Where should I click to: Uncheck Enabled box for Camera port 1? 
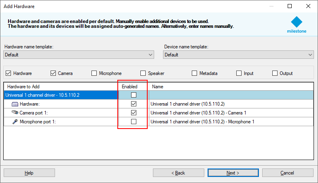(134, 113)
